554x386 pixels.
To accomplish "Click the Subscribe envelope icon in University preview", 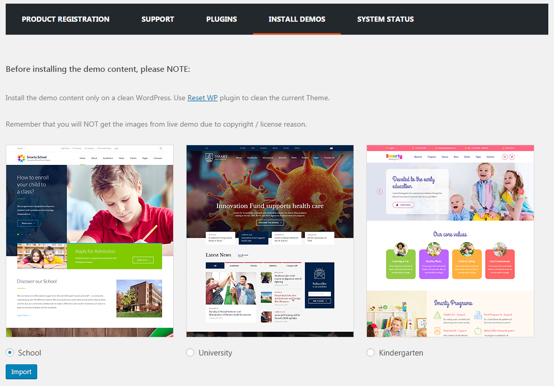I will tap(319, 273).
